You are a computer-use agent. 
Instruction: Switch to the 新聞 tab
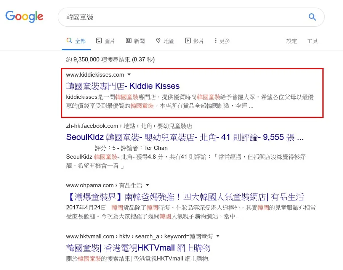pos(135,41)
